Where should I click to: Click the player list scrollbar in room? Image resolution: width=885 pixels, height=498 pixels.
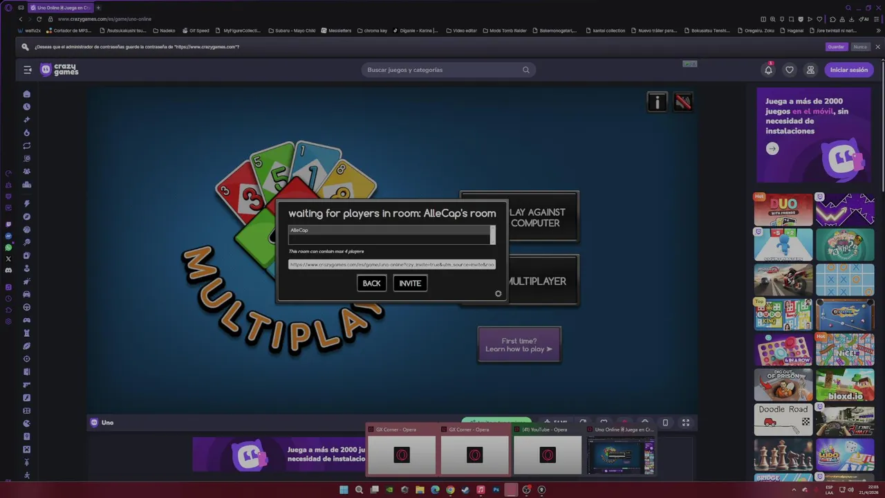click(x=492, y=234)
